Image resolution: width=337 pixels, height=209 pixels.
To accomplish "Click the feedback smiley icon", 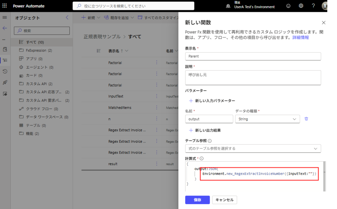I will [288, 6].
